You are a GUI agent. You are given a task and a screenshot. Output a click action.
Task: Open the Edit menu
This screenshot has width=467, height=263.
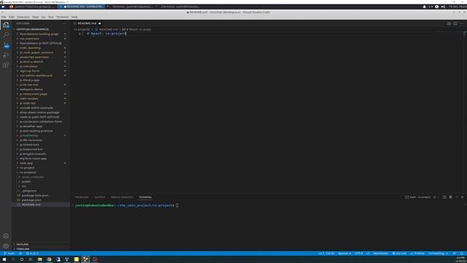coord(12,17)
